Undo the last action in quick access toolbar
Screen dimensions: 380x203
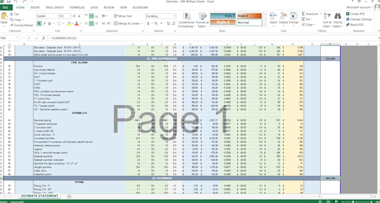15,2
